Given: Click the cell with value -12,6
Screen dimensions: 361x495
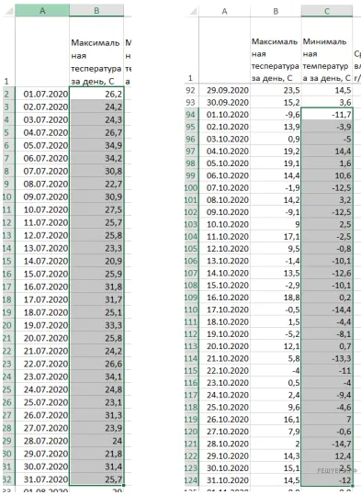Looking at the screenshot, I should [327, 273].
